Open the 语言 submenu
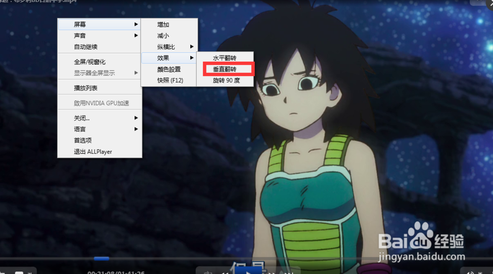 pyautogui.click(x=100, y=129)
